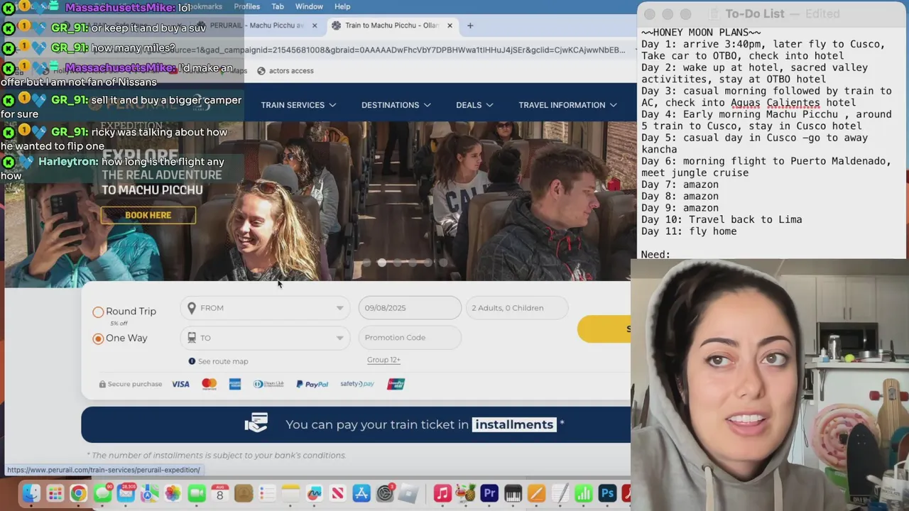Click the BOOK HERE button
Screen dimensions: 909x511
point(148,215)
